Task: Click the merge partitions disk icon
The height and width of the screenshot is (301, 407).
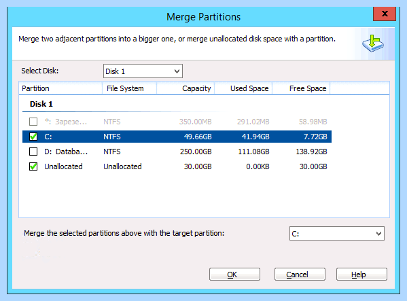Action: click(x=373, y=43)
